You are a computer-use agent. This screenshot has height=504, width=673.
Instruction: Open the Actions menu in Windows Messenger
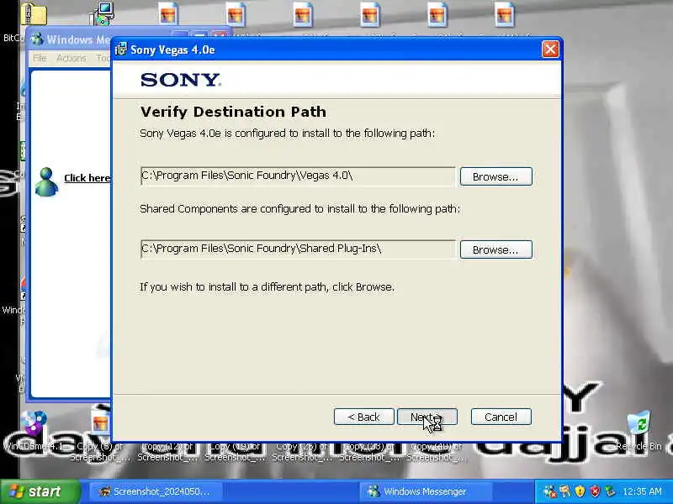[72, 58]
